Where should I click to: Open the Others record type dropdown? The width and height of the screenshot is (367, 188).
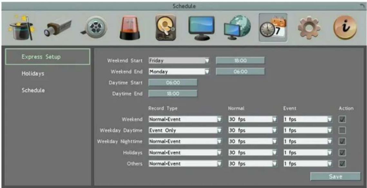(x=185, y=164)
